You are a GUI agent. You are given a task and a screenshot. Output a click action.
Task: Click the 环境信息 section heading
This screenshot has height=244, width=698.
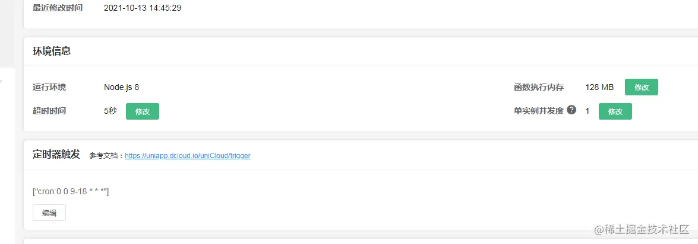click(52, 52)
